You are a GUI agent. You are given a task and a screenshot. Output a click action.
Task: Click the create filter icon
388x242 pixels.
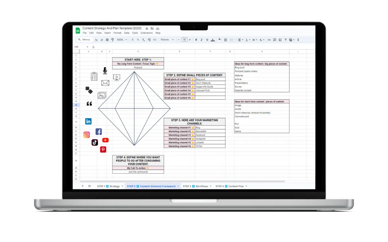pyautogui.click(x=285, y=40)
